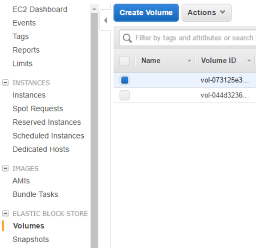Open Tags in the sidebar
The height and width of the screenshot is (248, 256).
click(x=21, y=37)
